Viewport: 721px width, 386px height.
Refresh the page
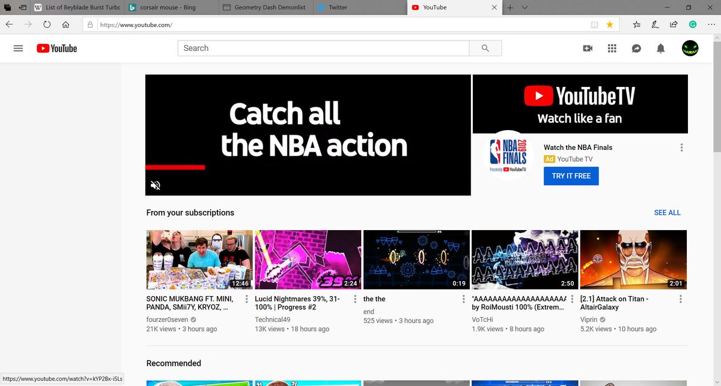[x=47, y=25]
